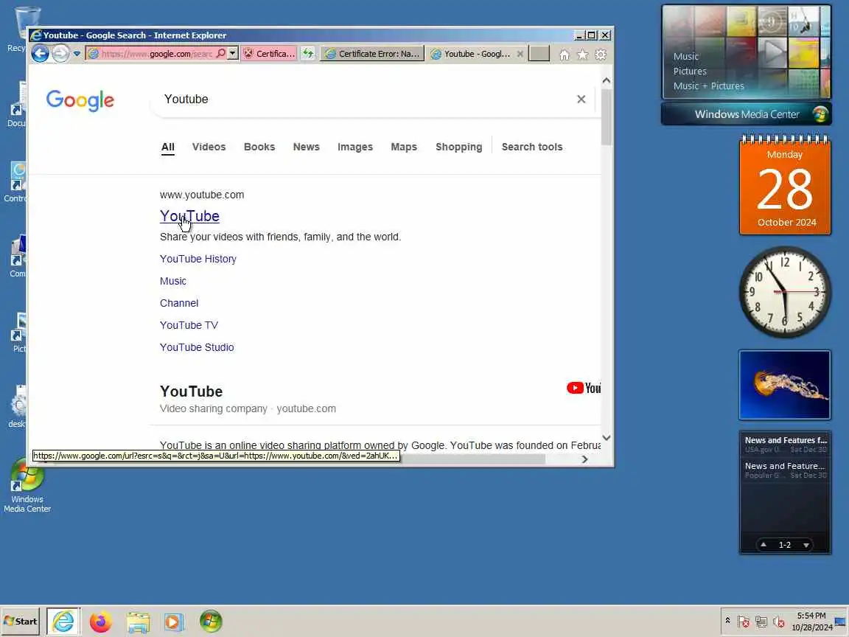Click the IE Forward arrow button
849x637 pixels.
(60, 54)
